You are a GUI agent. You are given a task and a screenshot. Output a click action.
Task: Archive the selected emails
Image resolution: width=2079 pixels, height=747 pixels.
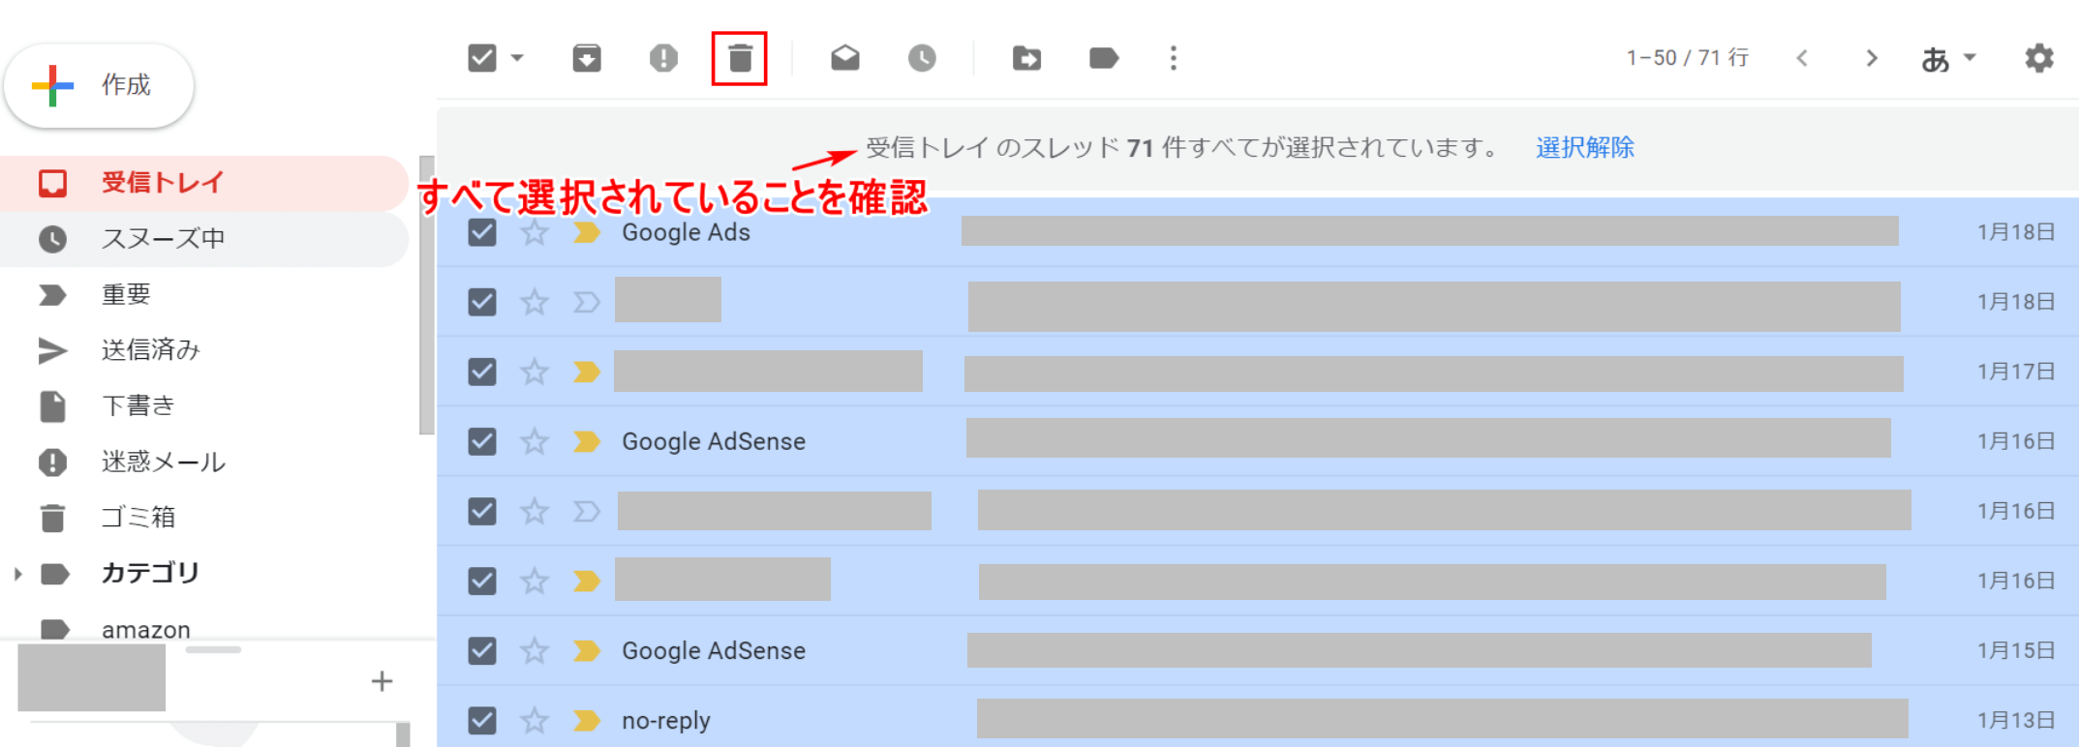tap(587, 58)
